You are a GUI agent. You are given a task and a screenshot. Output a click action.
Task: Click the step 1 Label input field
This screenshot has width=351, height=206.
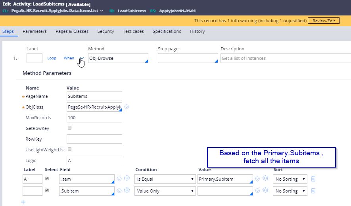(x=35, y=58)
